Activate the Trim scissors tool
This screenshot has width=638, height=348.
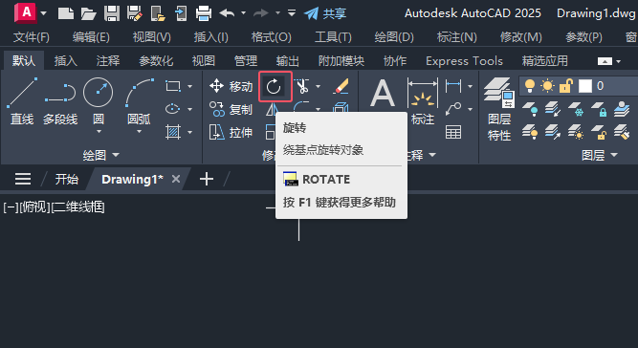coord(302,86)
